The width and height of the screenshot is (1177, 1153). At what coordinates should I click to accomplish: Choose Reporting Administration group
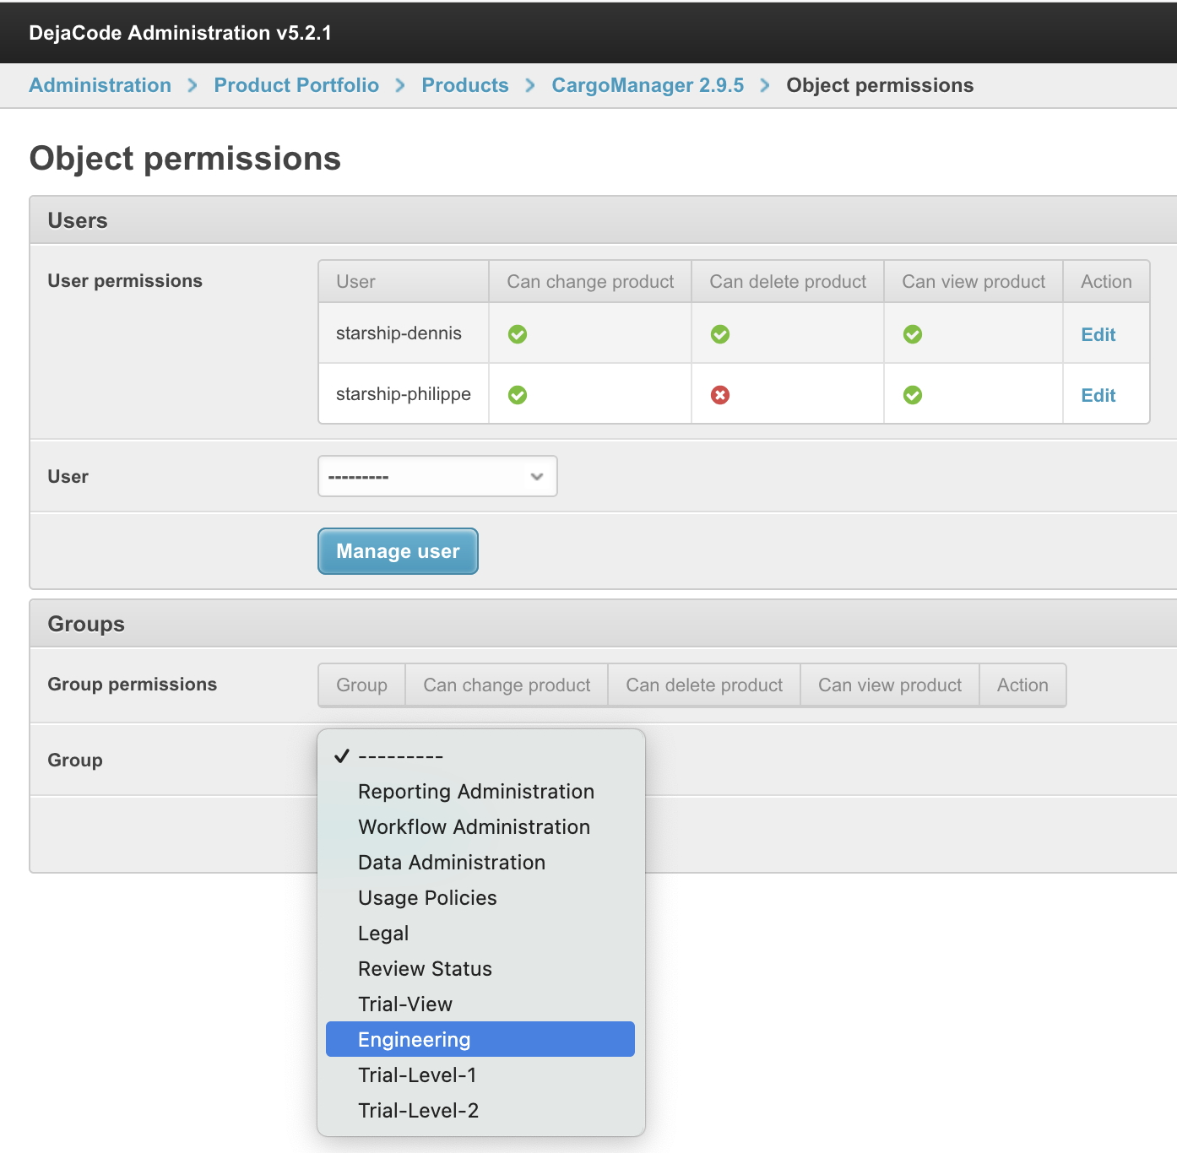[480, 792]
